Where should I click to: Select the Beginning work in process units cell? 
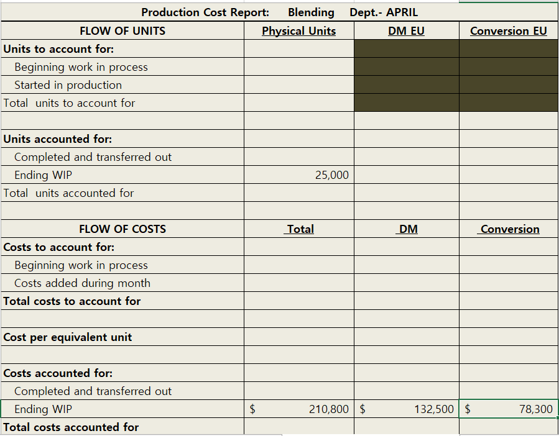pyautogui.click(x=298, y=66)
